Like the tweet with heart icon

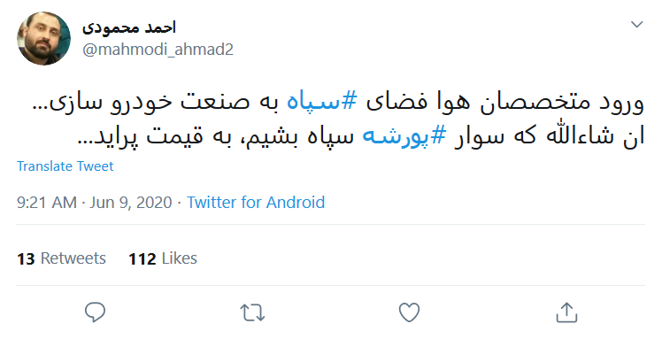pos(409,312)
